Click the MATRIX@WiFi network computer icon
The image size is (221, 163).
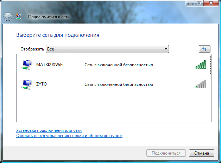pos(26,65)
